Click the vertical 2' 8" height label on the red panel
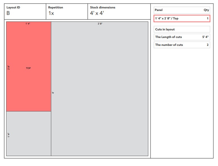This screenshot has width=218, height=166. click(x=9, y=68)
